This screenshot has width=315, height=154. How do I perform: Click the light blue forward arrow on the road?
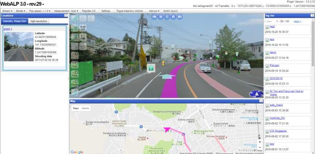pos(167,76)
